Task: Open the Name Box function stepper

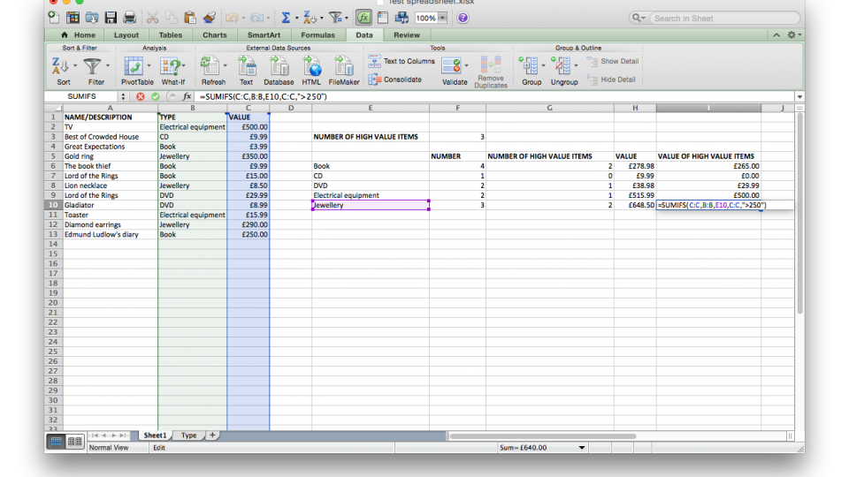Action: click(x=123, y=96)
